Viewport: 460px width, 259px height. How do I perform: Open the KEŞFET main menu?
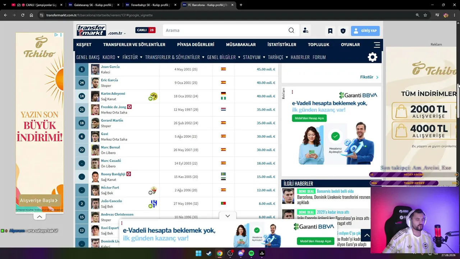(x=84, y=45)
